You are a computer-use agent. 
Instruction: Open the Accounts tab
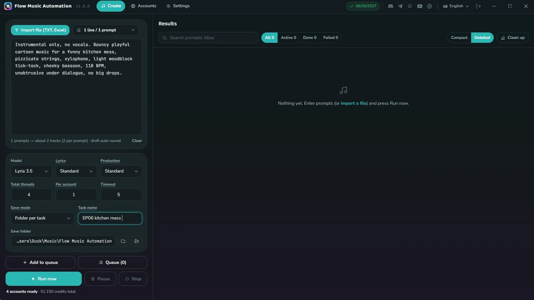point(144,6)
